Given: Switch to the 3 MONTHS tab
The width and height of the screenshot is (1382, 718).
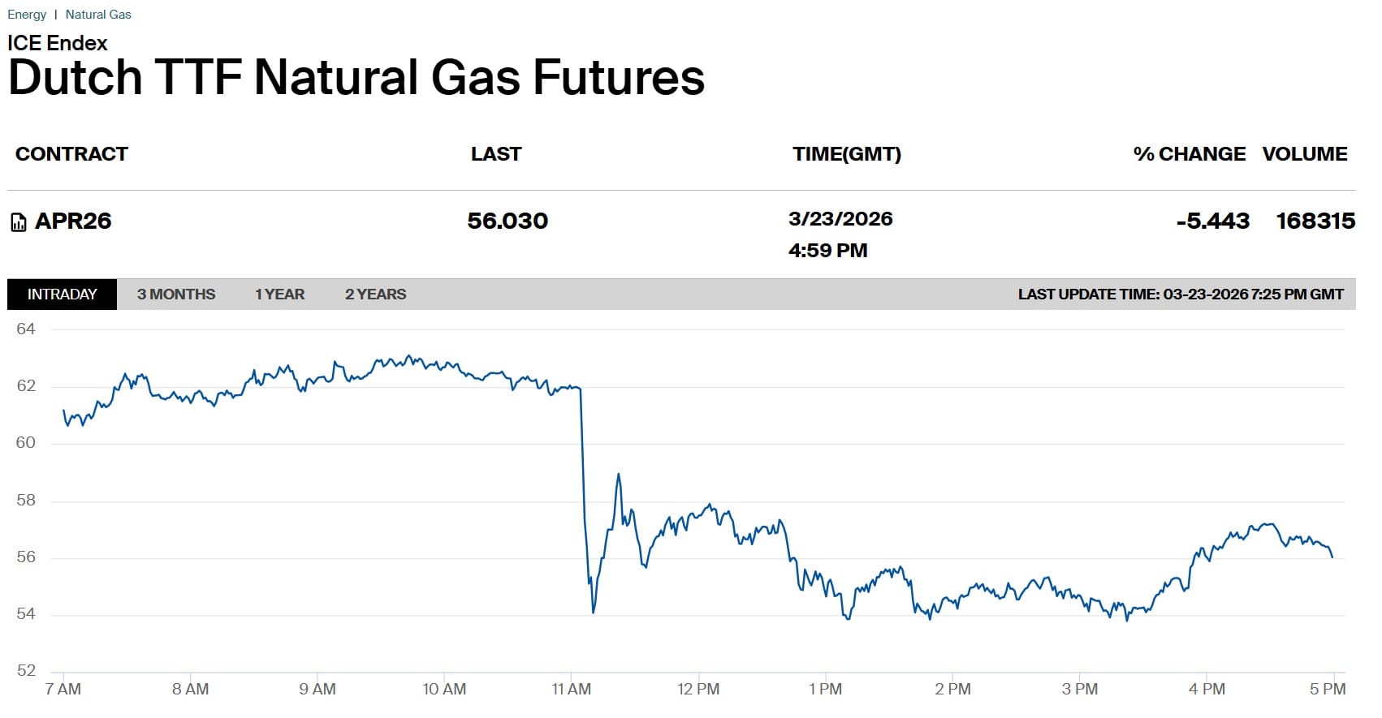Looking at the screenshot, I should (x=176, y=295).
